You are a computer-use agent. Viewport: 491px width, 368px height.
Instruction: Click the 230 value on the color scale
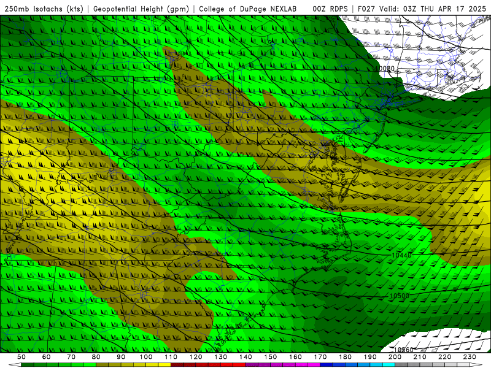coord(470,357)
